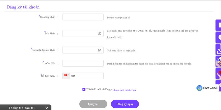221x110 pixels.
Task: Click the 'Đăng ký ngay' button
Action: click(125, 104)
